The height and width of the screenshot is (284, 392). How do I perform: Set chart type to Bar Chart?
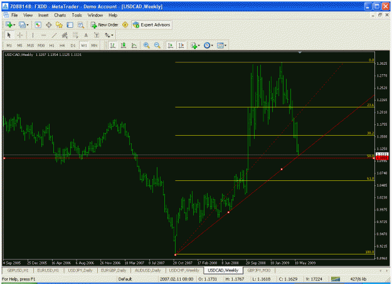113,45
